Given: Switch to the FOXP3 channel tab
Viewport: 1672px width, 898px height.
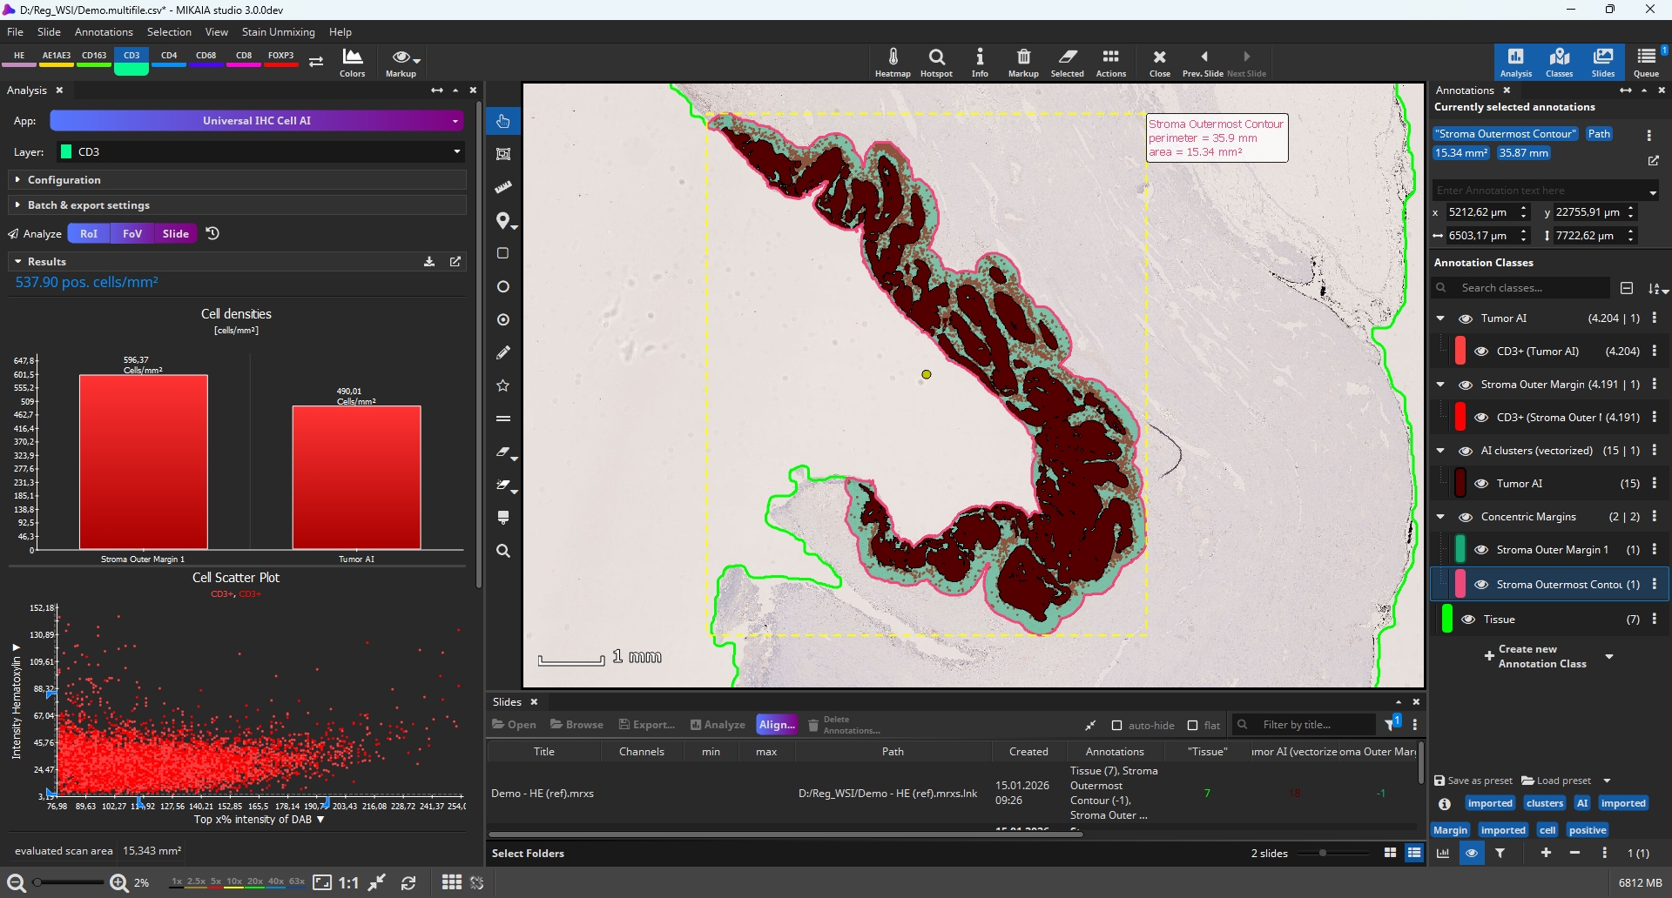Looking at the screenshot, I should (x=280, y=55).
